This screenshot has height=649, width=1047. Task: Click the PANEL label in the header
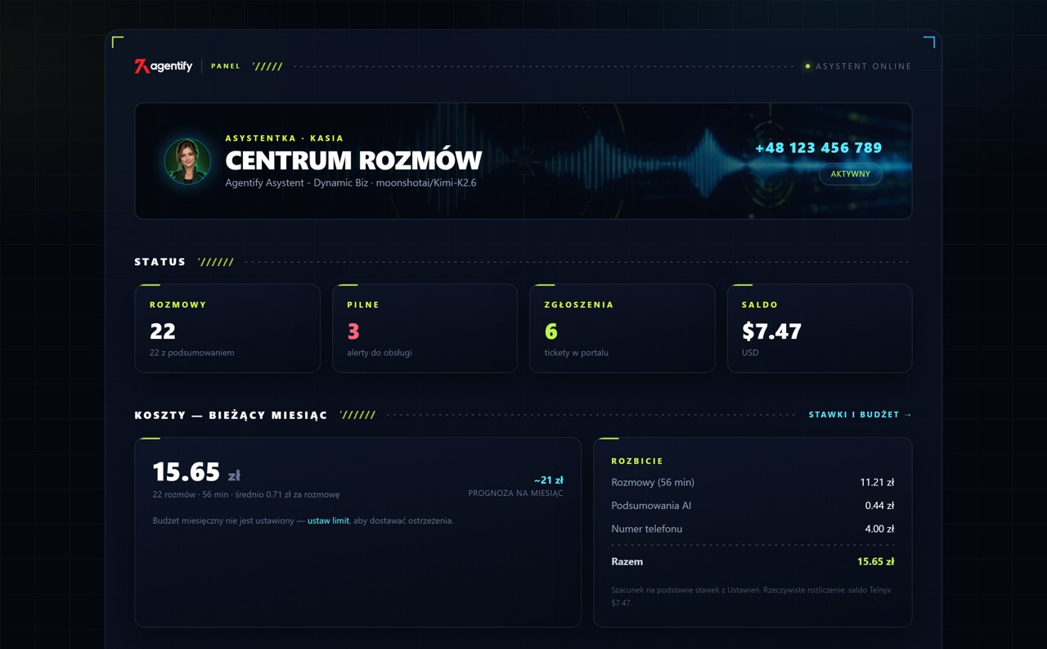click(226, 66)
